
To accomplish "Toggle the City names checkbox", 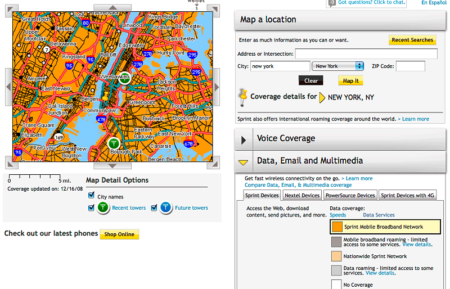I will click(91, 196).
